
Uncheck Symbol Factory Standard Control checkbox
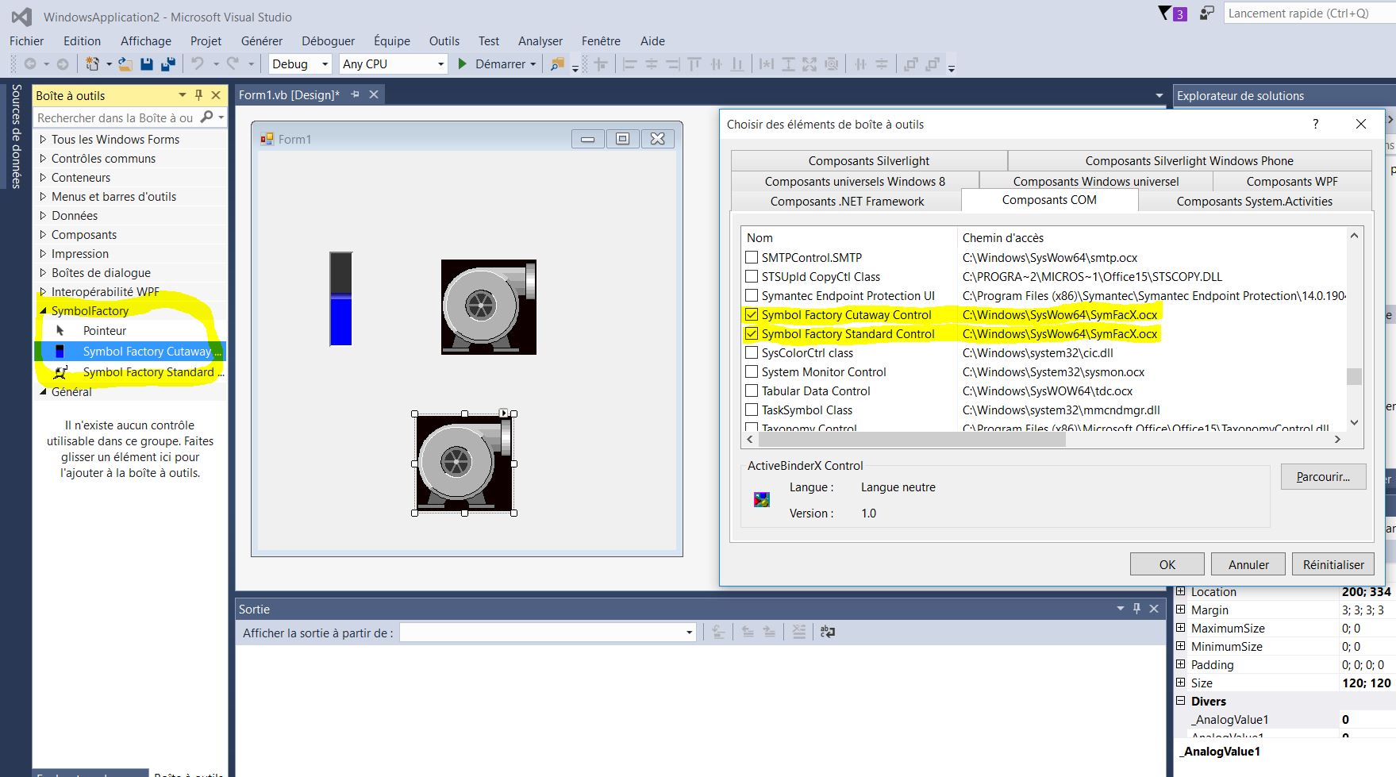coord(752,333)
